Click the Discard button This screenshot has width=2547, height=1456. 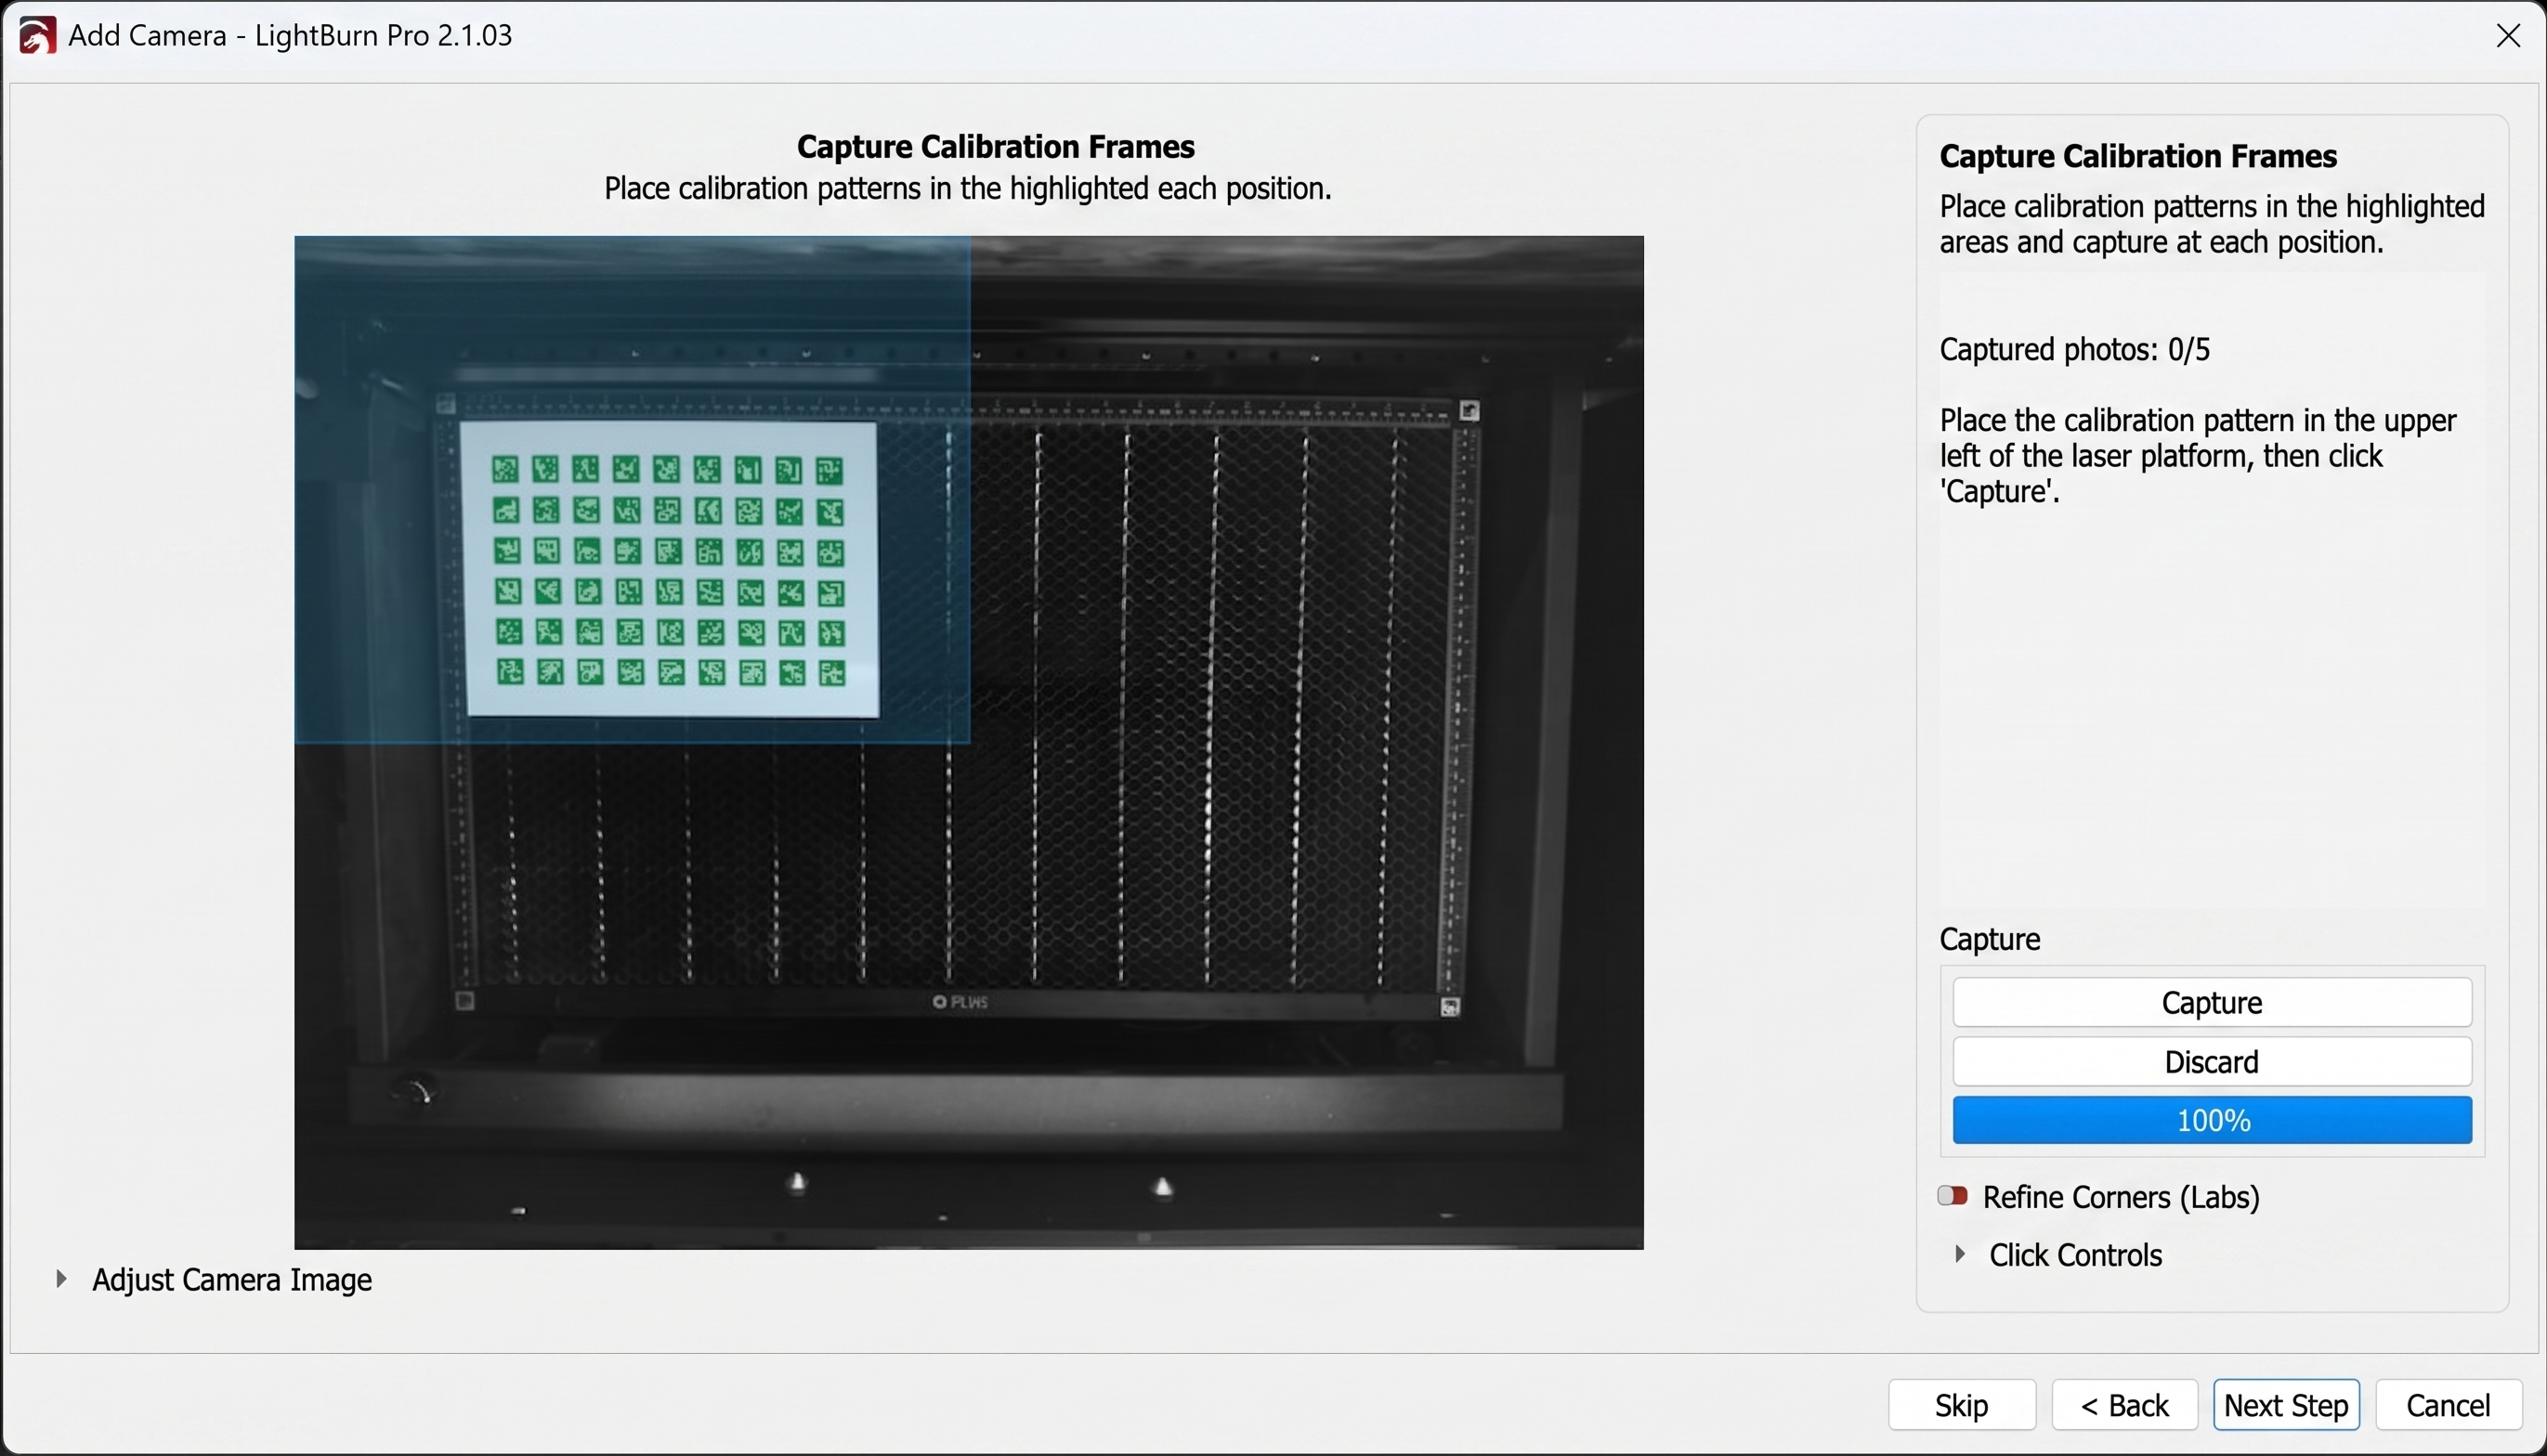pos(2212,1061)
